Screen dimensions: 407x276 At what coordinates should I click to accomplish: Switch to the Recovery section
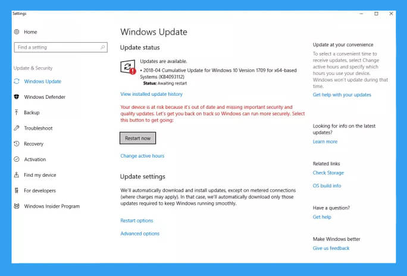[34, 144]
